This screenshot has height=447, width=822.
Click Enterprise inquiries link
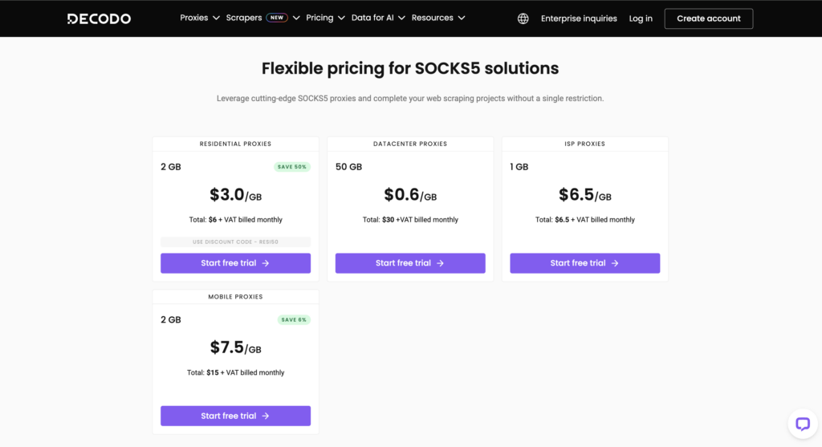(x=579, y=18)
